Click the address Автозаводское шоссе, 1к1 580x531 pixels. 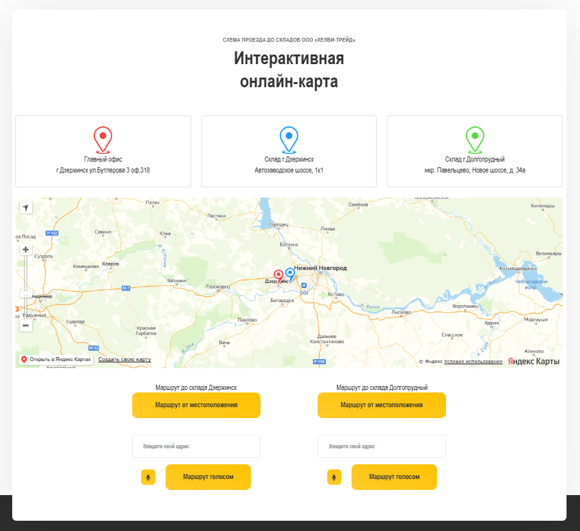pyautogui.click(x=289, y=170)
